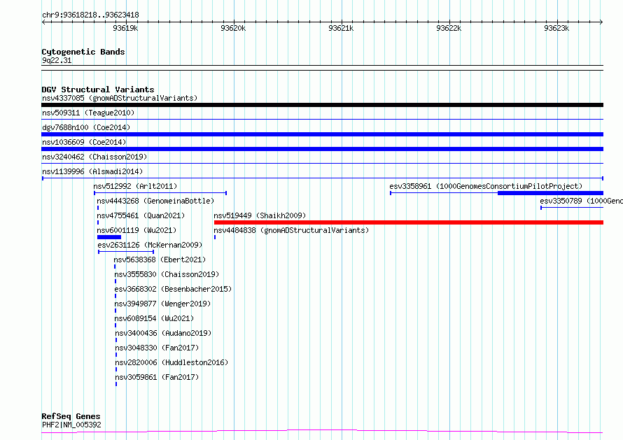
Task: Click the short blue nsv6001119 bar
Action: click(x=109, y=237)
